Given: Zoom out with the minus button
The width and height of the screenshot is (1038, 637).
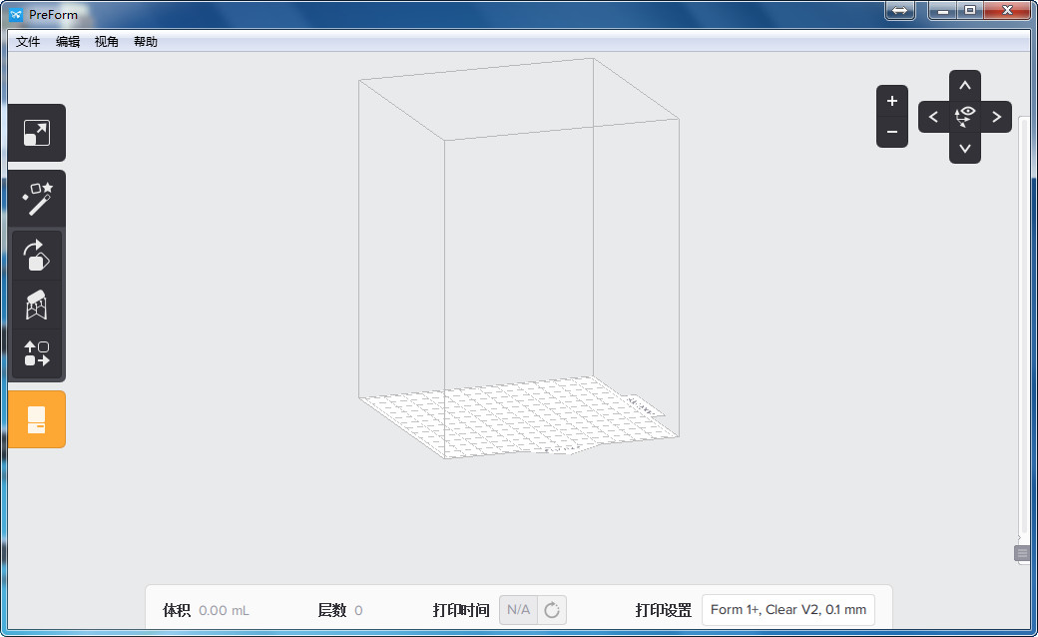Looking at the screenshot, I should coord(891,132).
